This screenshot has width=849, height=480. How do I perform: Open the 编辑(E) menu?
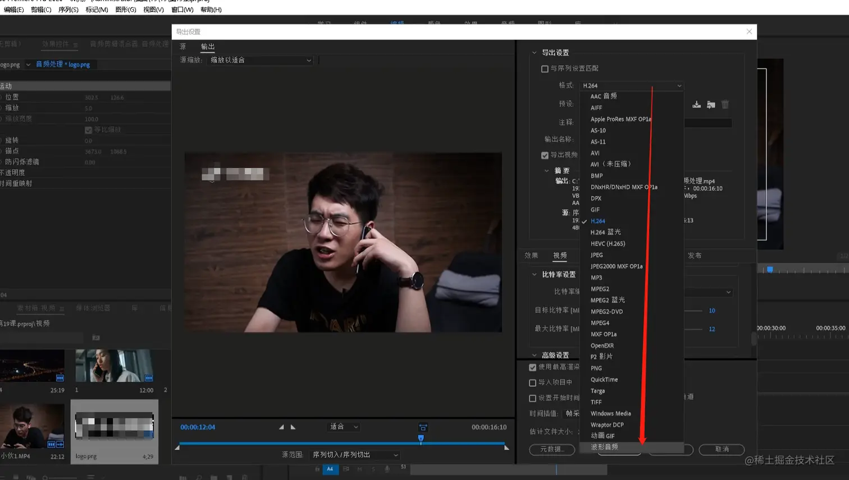click(x=13, y=10)
